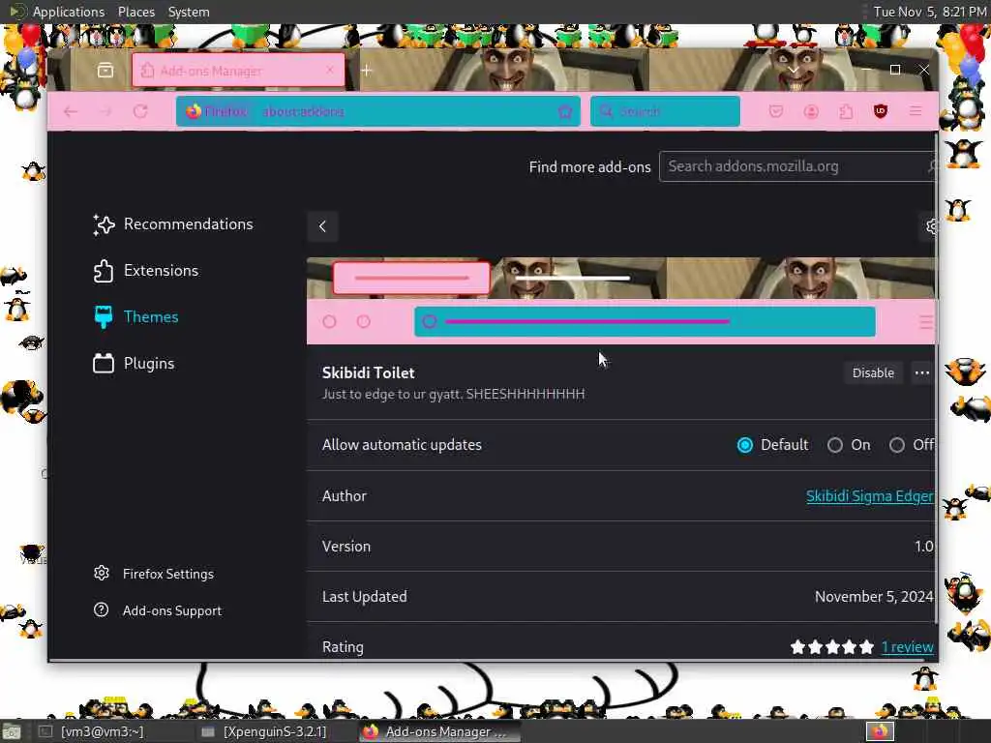Click the five-star rating
Image resolution: width=991 pixels, height=743 pixels.
pos(831,647)
